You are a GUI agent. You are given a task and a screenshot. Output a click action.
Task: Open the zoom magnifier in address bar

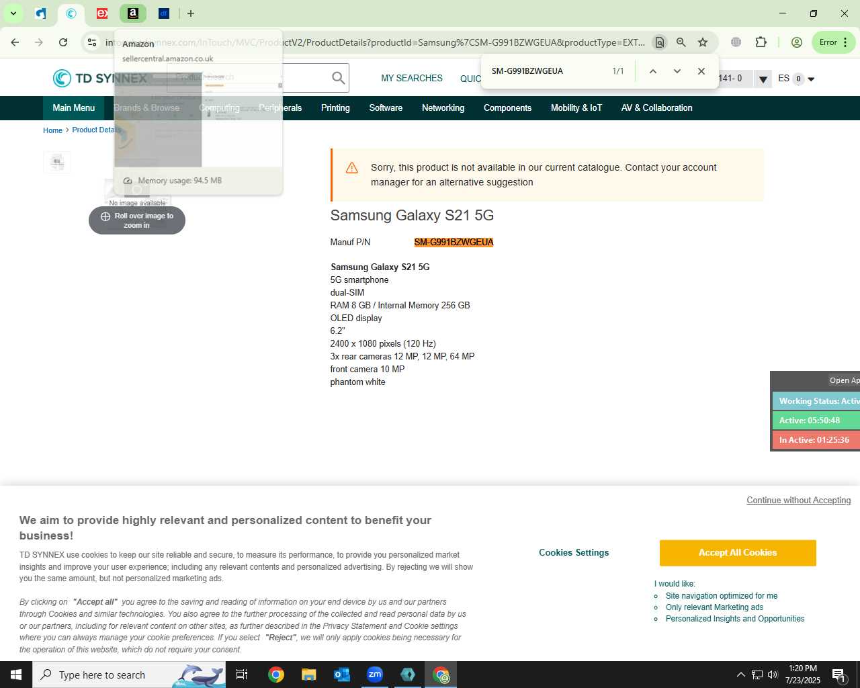click(x=681, y=42)
